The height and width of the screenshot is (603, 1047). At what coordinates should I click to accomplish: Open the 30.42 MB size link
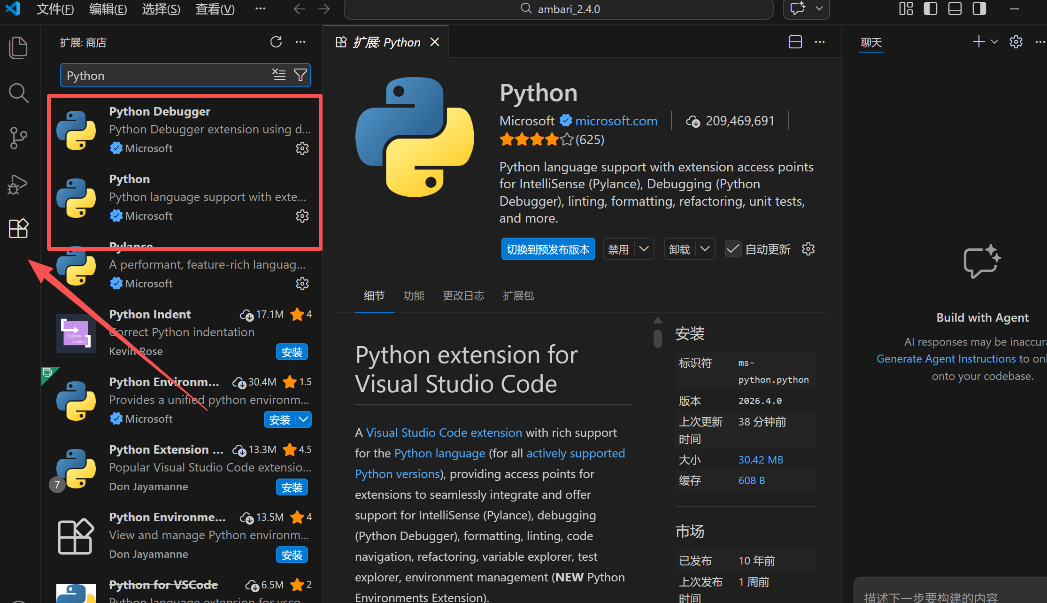[x=761, y=460]
